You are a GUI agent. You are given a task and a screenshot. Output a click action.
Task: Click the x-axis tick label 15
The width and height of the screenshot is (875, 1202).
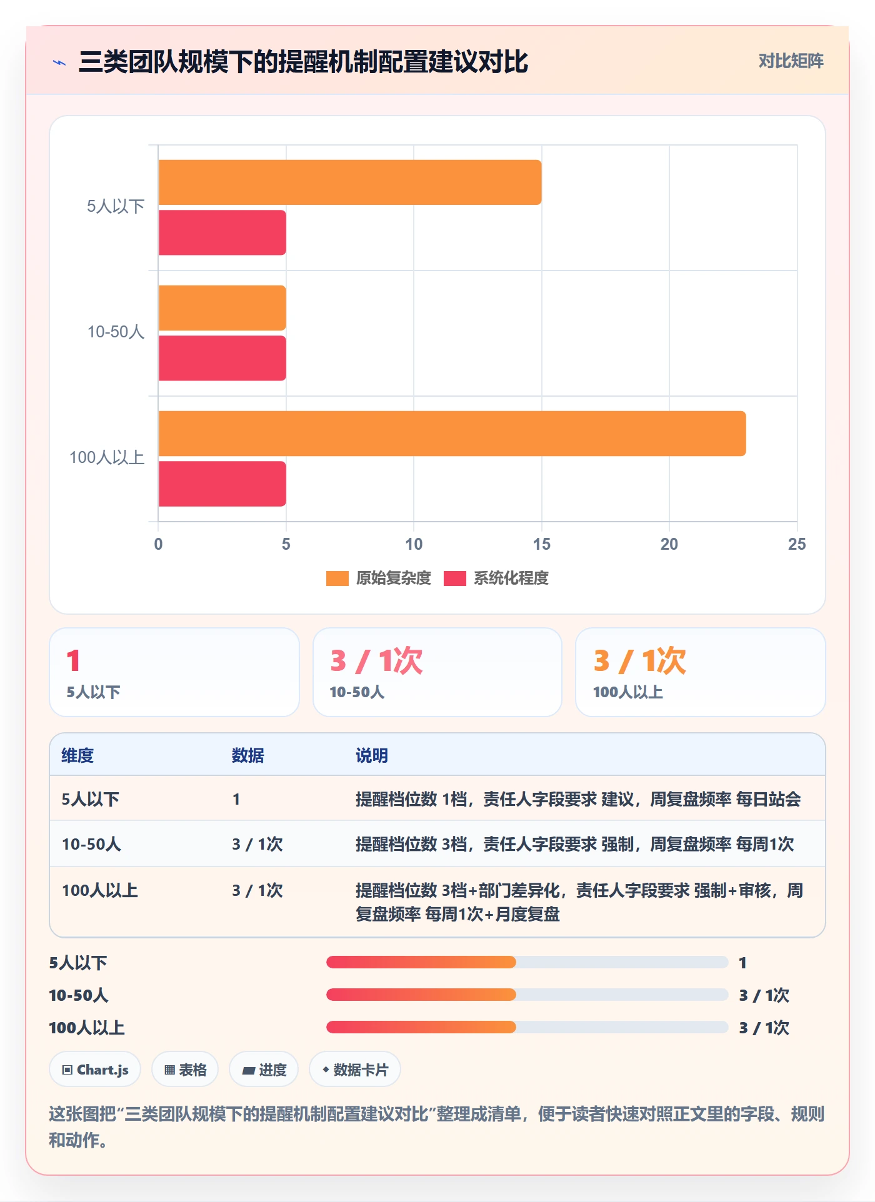tap(542, 544)
